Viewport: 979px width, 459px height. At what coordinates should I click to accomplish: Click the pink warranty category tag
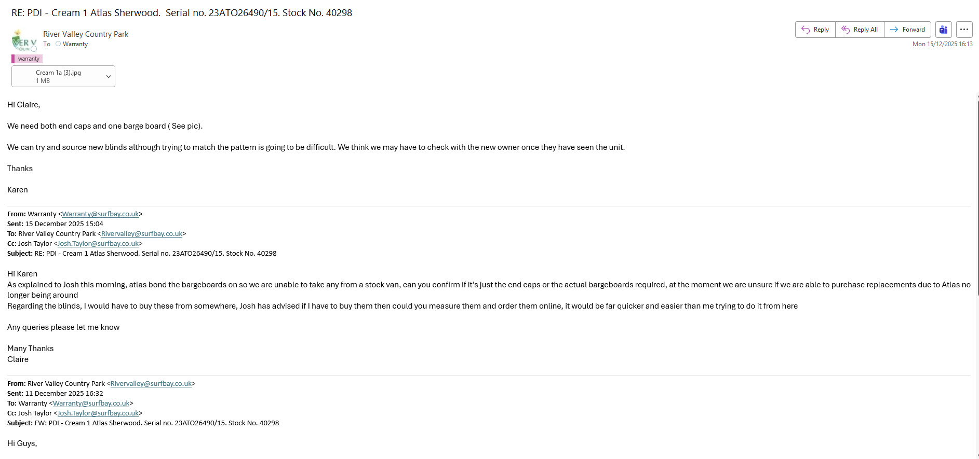coord(28,59)
